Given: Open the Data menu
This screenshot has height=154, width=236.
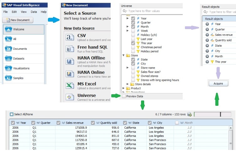Looking at the screenshot, I should [34, 12].
